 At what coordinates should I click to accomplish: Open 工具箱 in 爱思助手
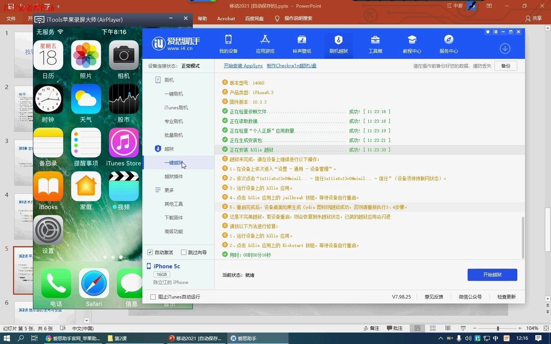375,44
